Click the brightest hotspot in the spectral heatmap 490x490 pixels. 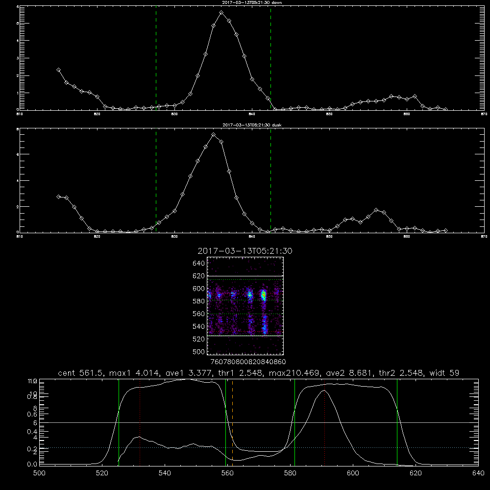coord(264,294)
